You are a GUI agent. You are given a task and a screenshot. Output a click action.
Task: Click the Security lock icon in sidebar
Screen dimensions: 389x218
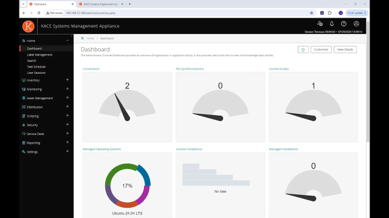(x=24, y=125)
